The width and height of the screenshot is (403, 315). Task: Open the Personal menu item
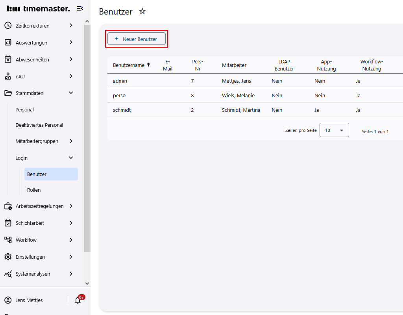click(25, 109)
